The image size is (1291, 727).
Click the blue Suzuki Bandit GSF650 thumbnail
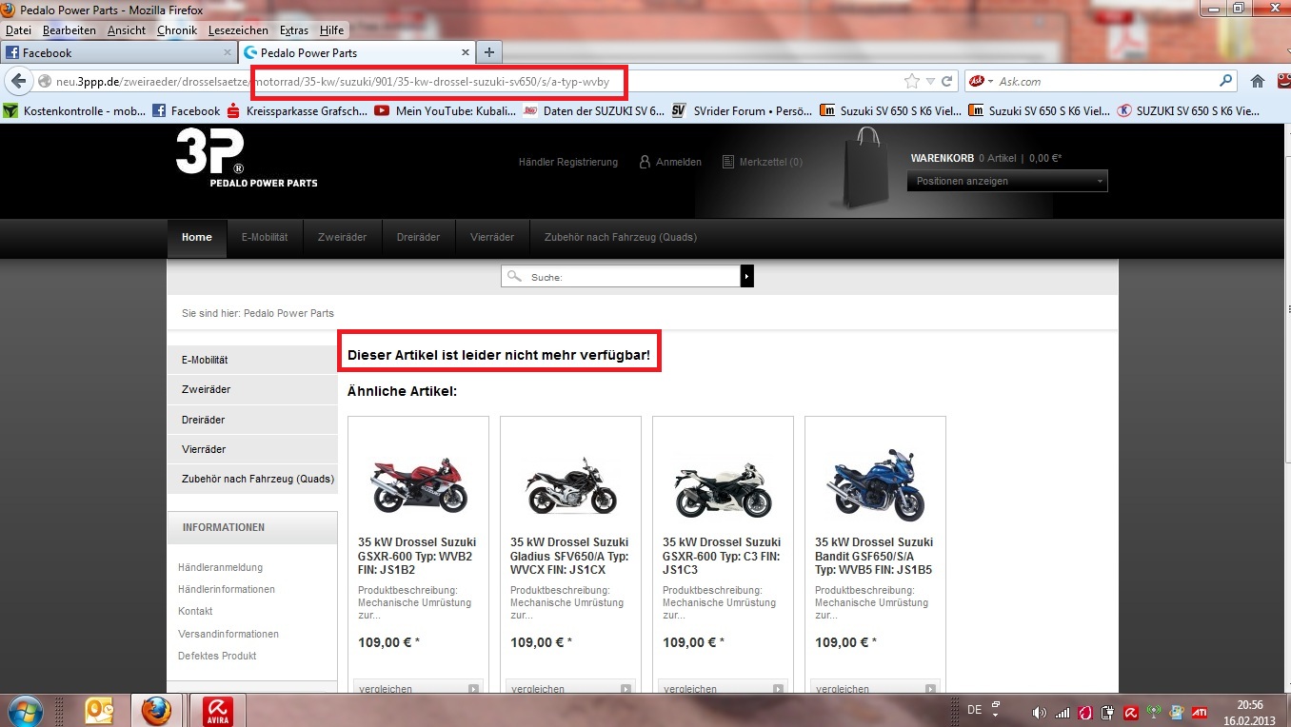point(875,483)
